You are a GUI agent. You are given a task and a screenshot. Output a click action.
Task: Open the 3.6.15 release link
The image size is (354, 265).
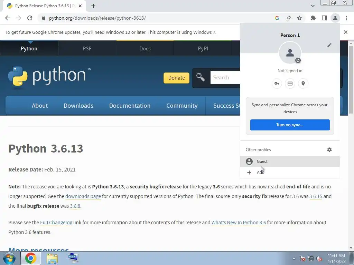tap(316, 196)
